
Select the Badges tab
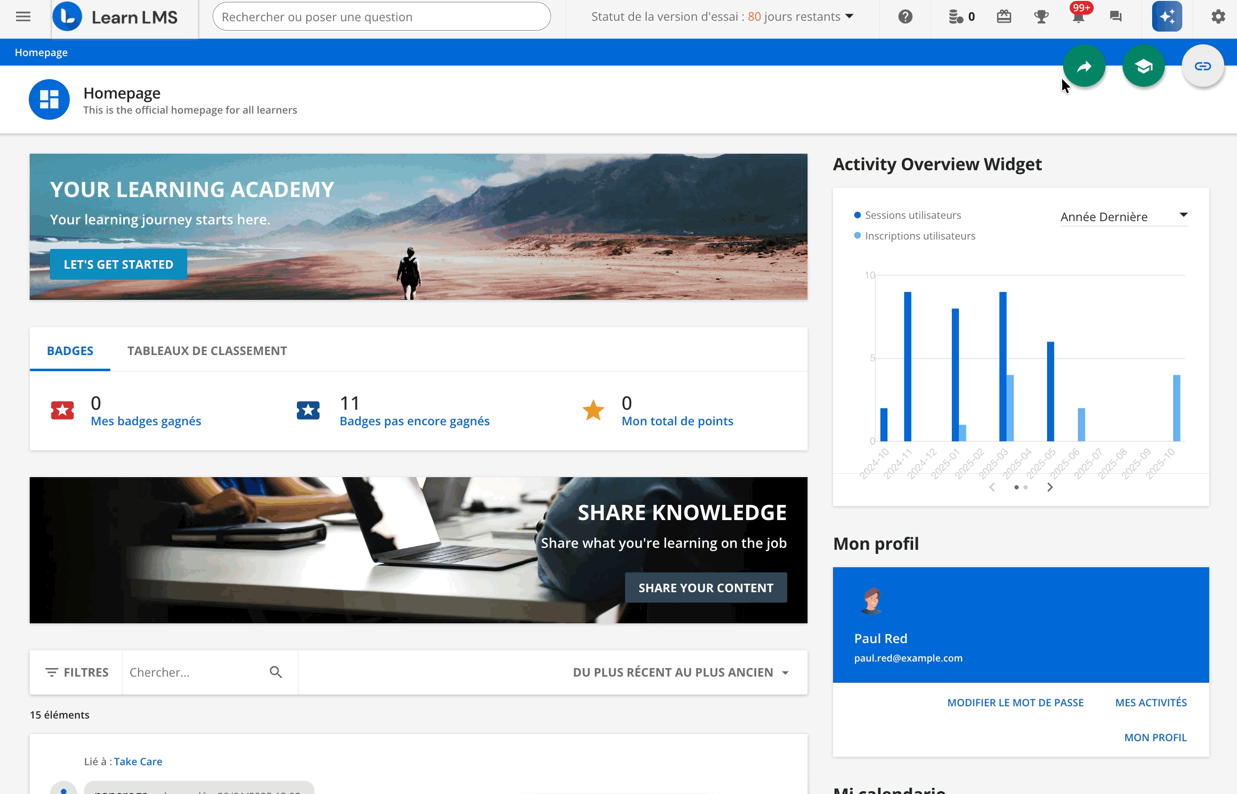click(x=70, y=351)
